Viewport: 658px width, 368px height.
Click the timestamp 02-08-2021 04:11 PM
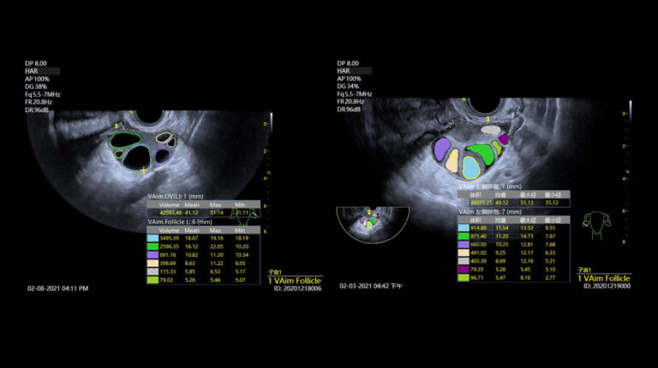pyautogui.click(x=58, y=288)
